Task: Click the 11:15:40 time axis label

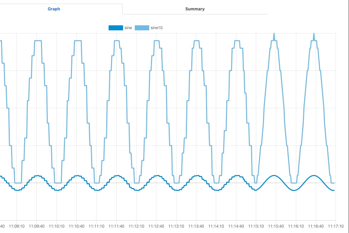Action: coord(276,226)
